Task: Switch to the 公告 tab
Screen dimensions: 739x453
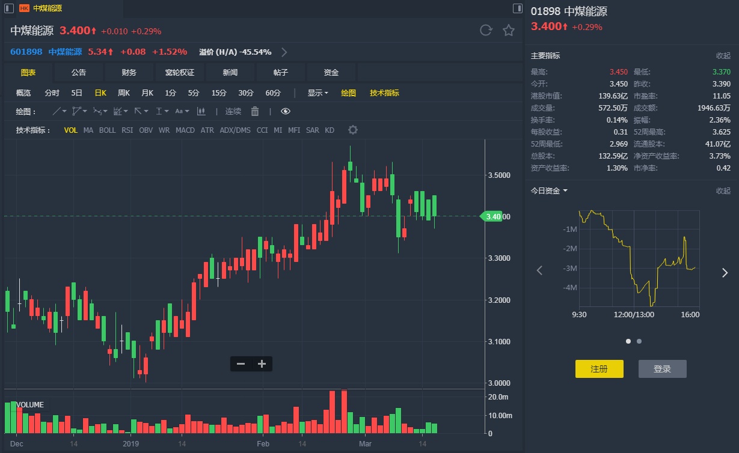Action: (79, 73)
